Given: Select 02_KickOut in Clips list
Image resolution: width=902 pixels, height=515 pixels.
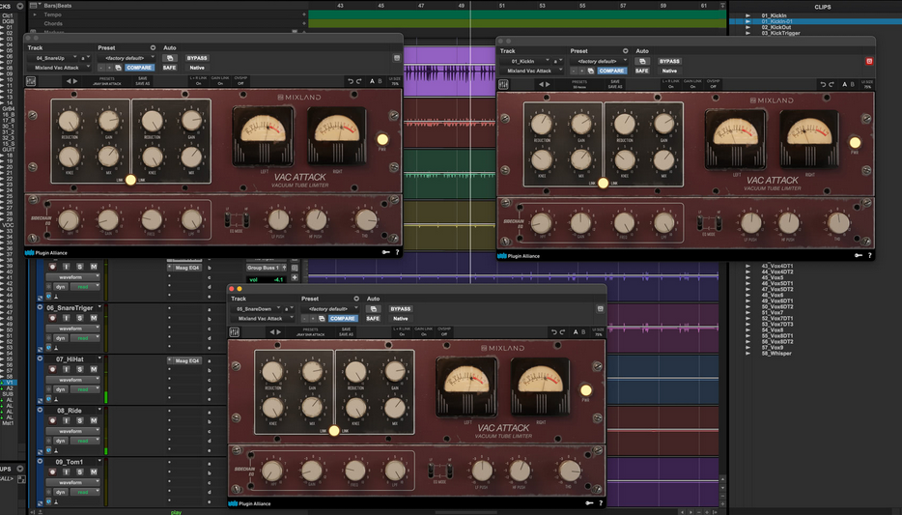Looking at the screenshot, I should coord(776,27).
